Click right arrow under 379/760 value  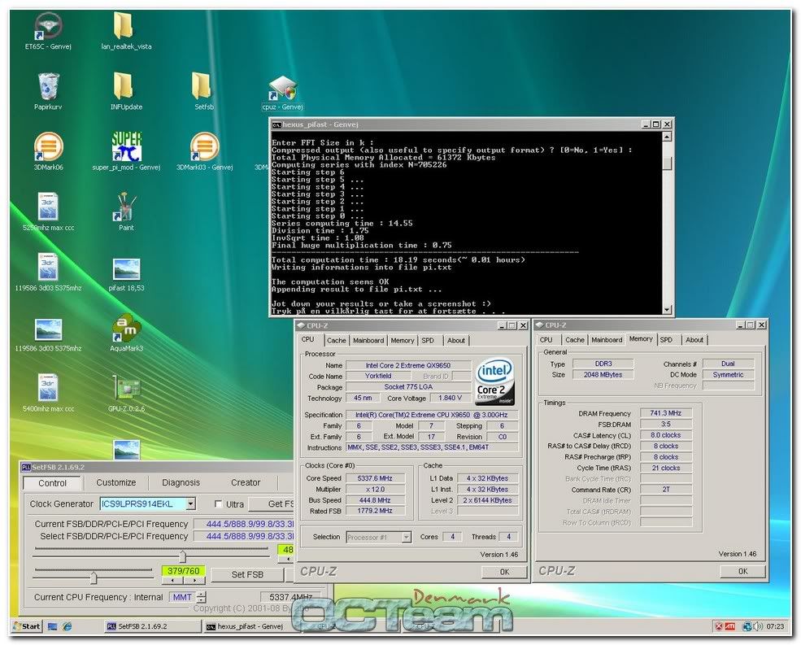point(194,580)
